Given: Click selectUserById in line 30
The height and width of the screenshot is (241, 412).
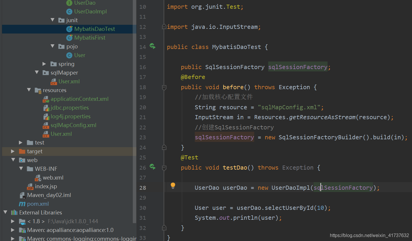Looking at the screenshot, I should pos(289,208).
